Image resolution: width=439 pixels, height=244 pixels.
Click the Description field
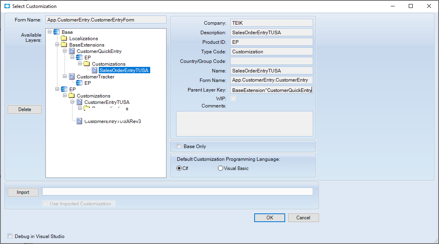tap(272, 33)
